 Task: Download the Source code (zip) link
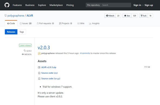pyautogui.click(x=49, y=73)
